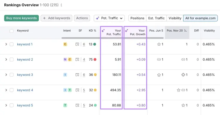
Task: Expand the keyword 2 row
Action: coord(6,60)
